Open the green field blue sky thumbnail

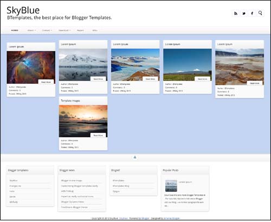click(x=188, y=65)
